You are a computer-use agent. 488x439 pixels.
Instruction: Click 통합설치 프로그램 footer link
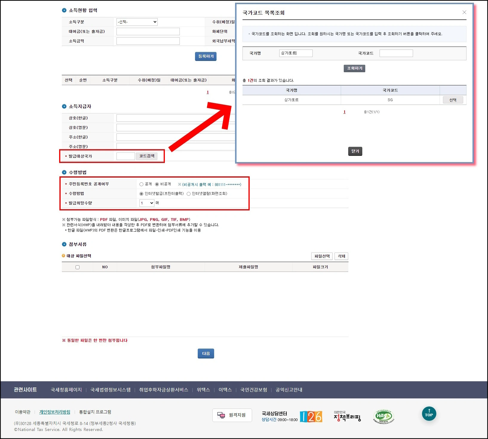(95, 412)
